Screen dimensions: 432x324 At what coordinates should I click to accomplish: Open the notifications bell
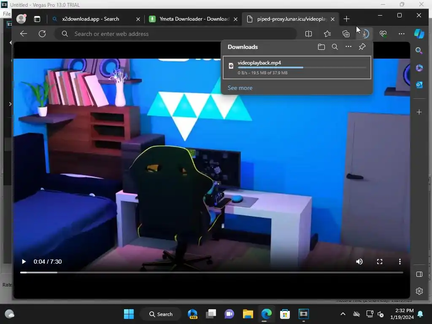pos(421,314)
